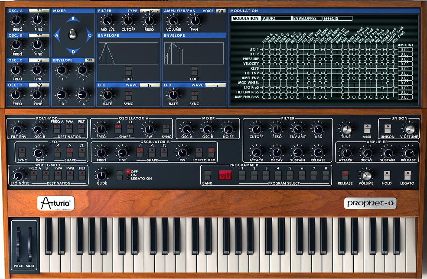Image resolution: width=427 pixels, height=279 pixels.
Task: Click the filter envelope graph display
Action: click(129, 53)
